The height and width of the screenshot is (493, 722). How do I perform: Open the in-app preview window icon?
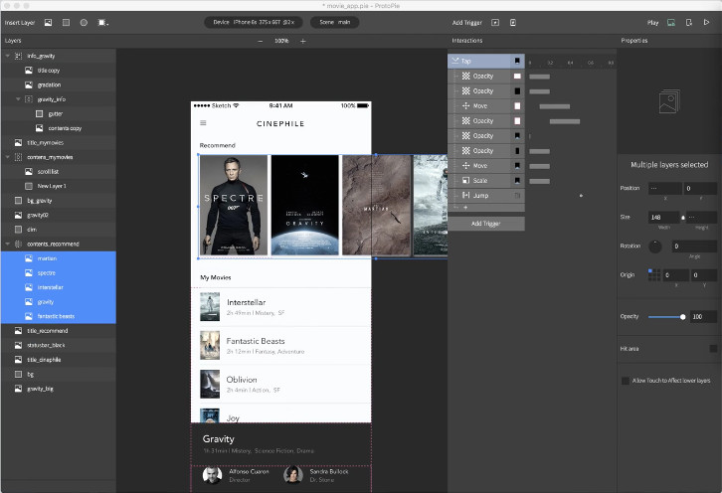[x=671, y=22]
